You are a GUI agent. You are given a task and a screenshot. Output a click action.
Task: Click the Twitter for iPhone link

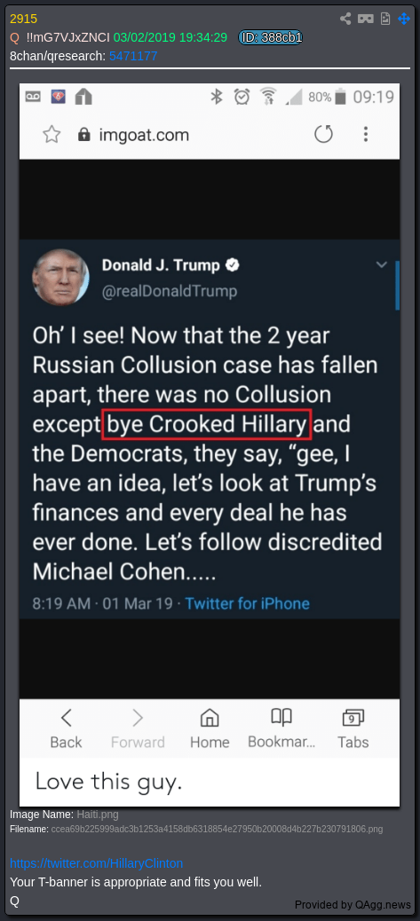coord(248,603)
